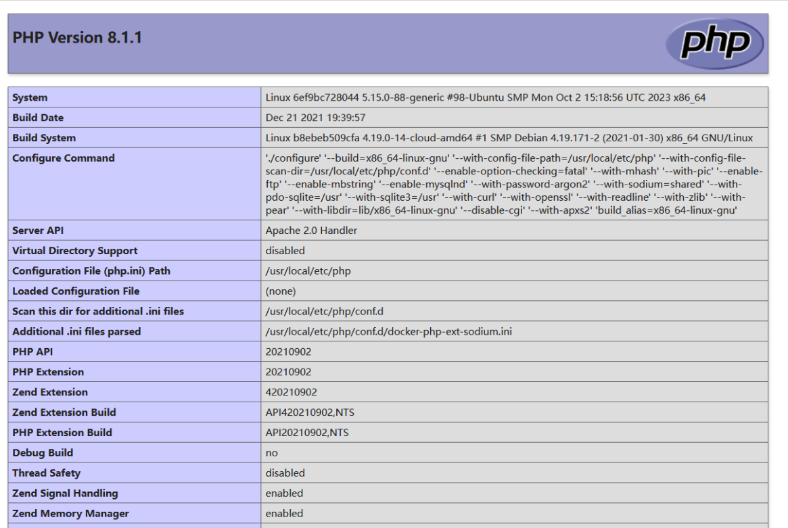The height and width of the screenshot is (528, 788).
Task: Click the System row label
Action: [x=30, y=97]
